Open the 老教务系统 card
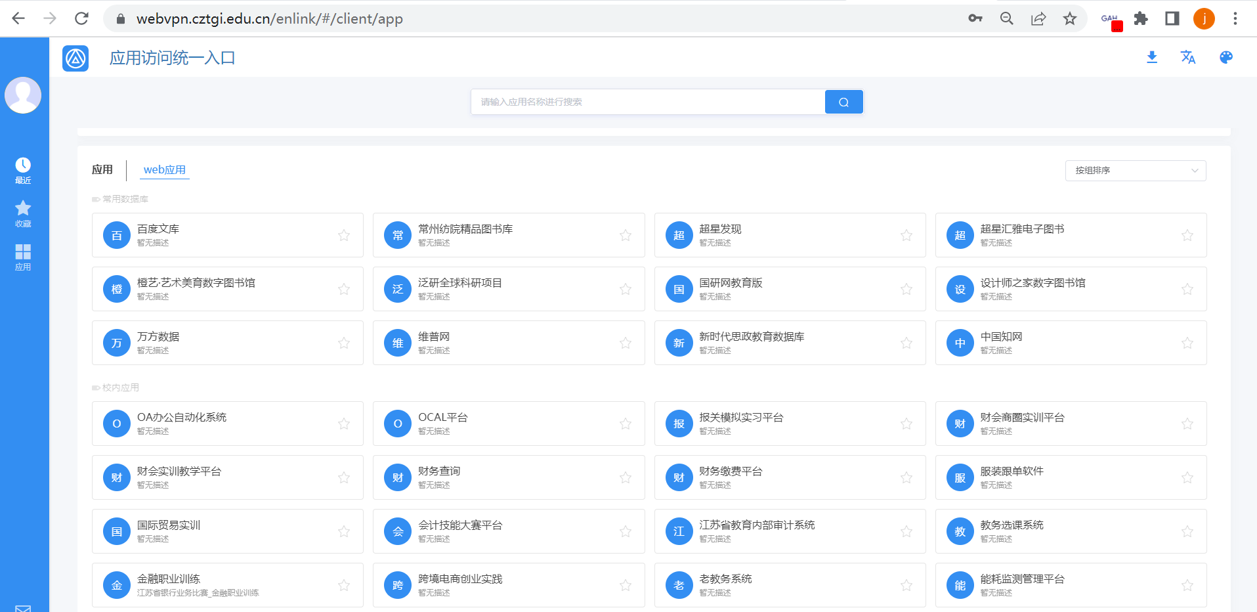1257x612 pixels. (x=790, y=585)
